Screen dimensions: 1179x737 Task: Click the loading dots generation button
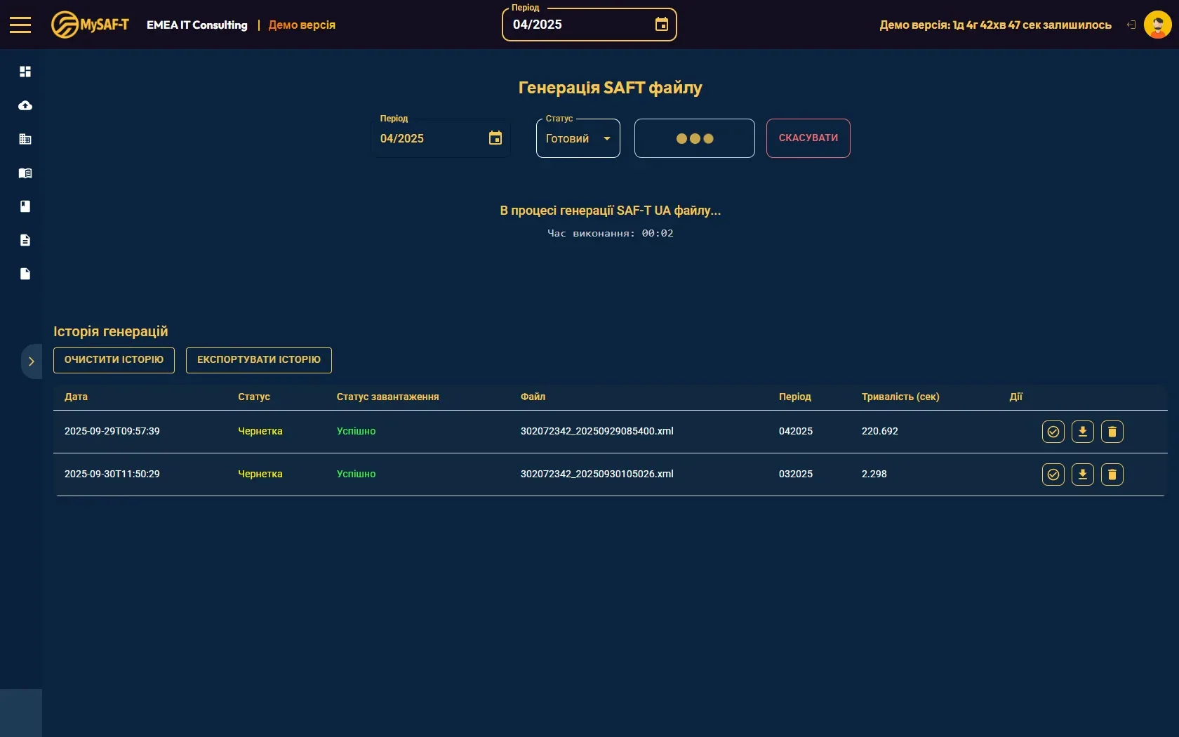694,138
